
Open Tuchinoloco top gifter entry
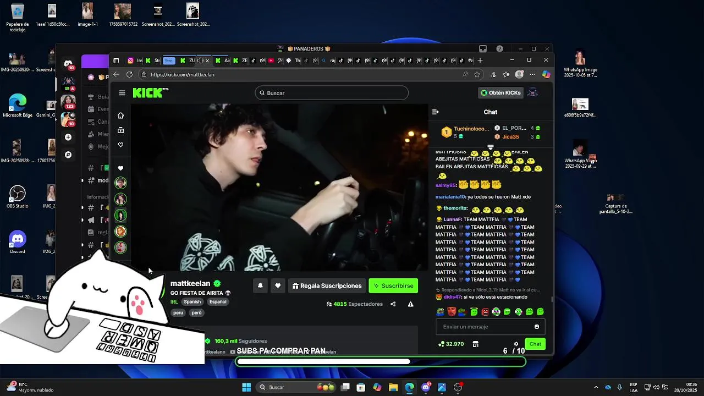pos(465,132)
